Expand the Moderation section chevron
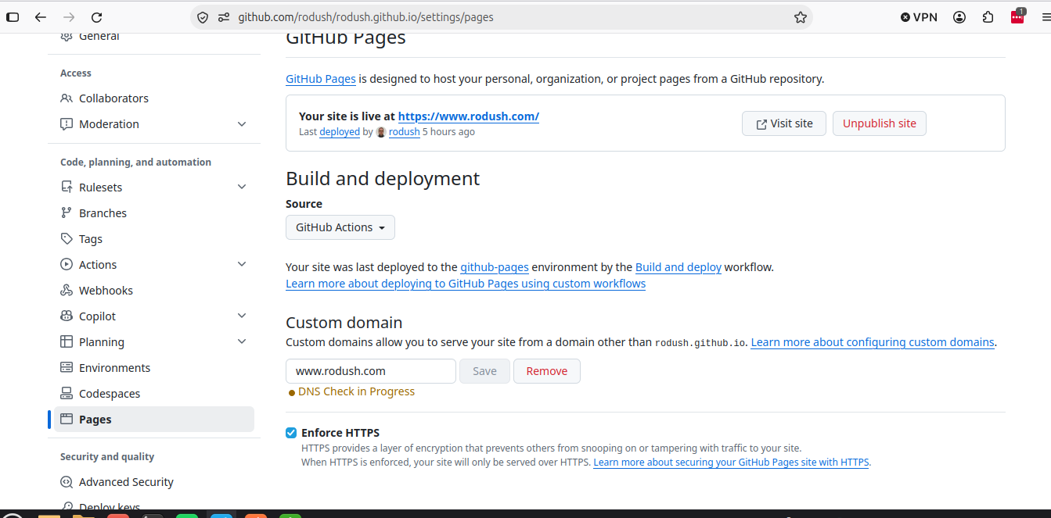The height and width of the screenshot is (518, 1051). pos(242,124)
